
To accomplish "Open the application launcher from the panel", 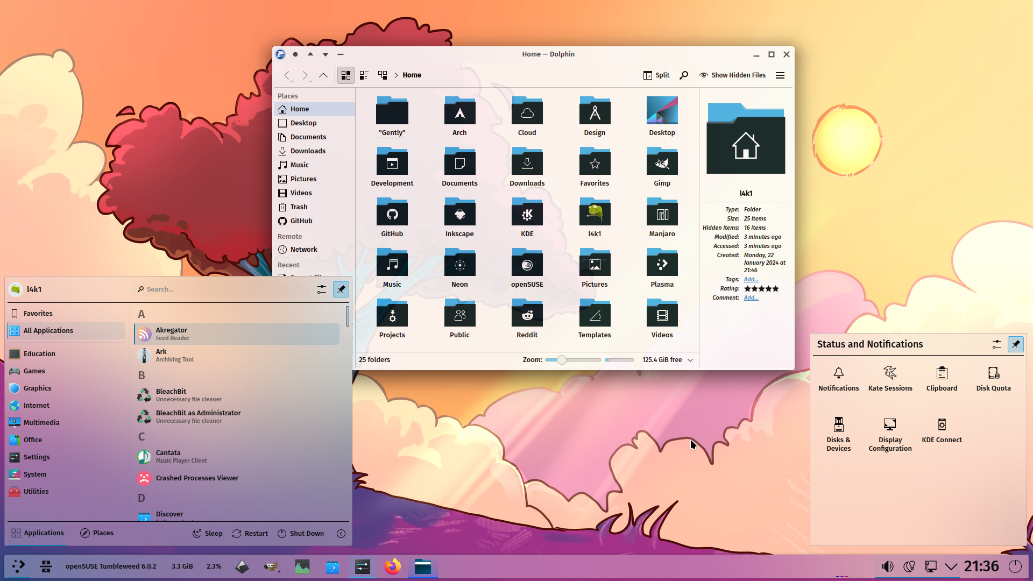I will pos(18,566).
